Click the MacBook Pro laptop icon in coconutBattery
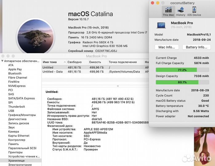Viewport: 215px width, 166px height. tap(161, 25)
